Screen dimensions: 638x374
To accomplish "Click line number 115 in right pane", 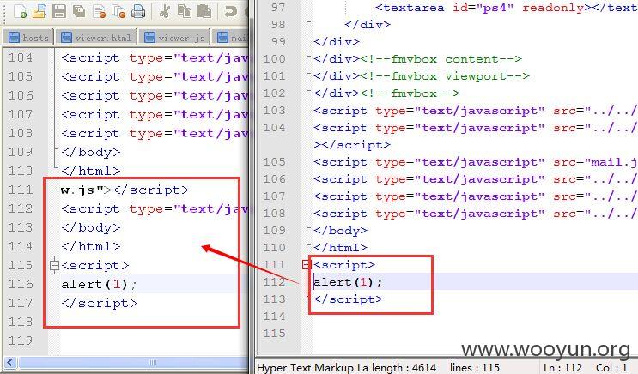I will point(274,334).
